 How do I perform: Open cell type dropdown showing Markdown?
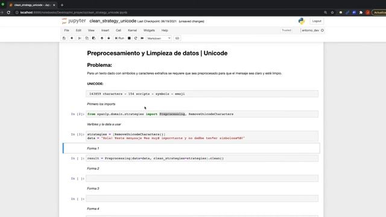pos(159,38)
